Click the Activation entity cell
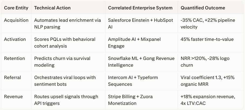Screen dimensions: 245x110 click(15, 39)
